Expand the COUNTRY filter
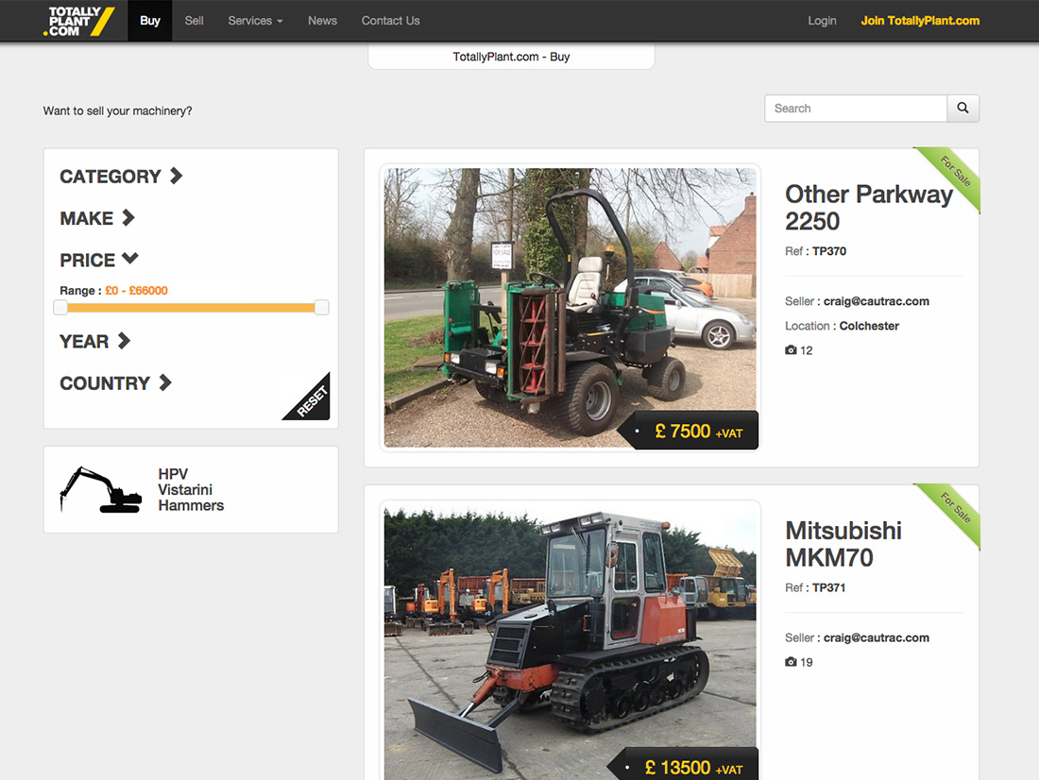Image resolution: width=1039 pixels, height=780 pixels. click(116, 383)
